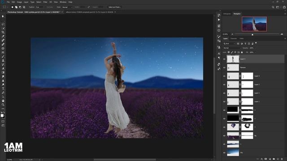
Task: Click the Actions play panel icon
Action: (x=219, y=20)
